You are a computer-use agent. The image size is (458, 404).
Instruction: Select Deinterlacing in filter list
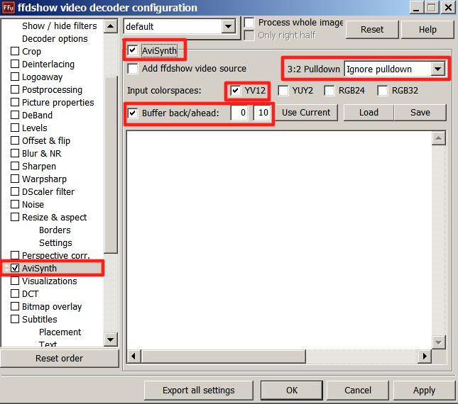(x=48, y=64)
